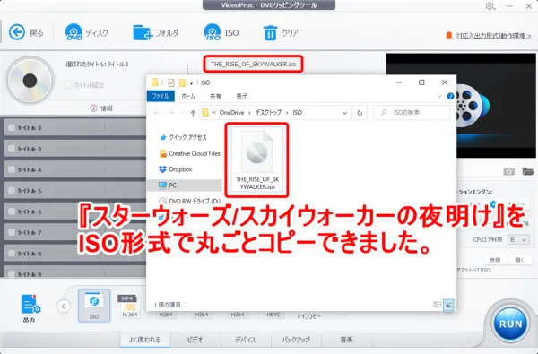Open the 出力 output settings icon
538x354 pixels.
30,304
